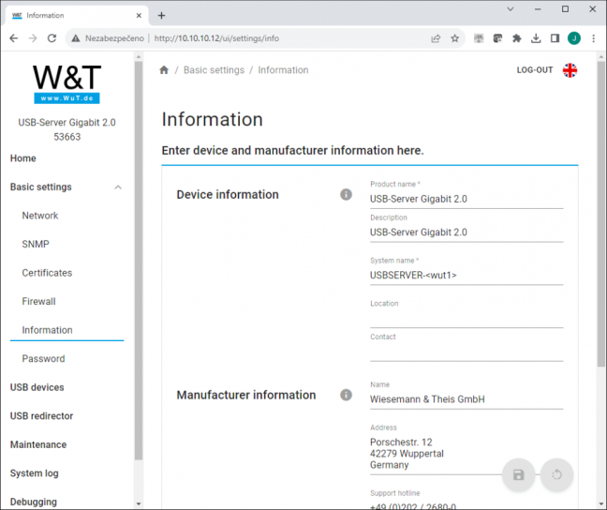Open Chrome three-dot menu
607x510 pixels.
pyautogui.click(x=594, y=38)
